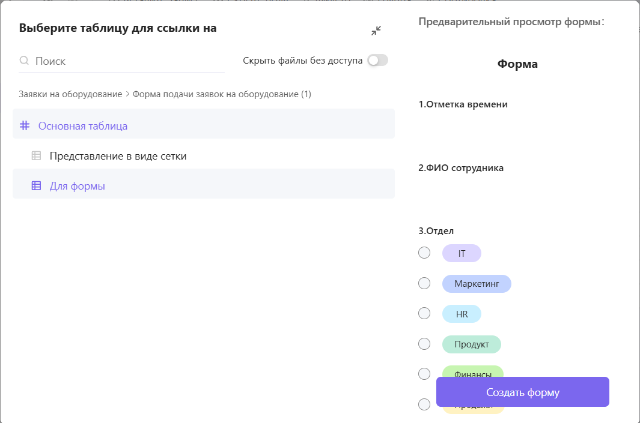Image resolution: width=640 pixels, height=423 pixels.
Task: Select the HR radio button
Action: (424, 313)
